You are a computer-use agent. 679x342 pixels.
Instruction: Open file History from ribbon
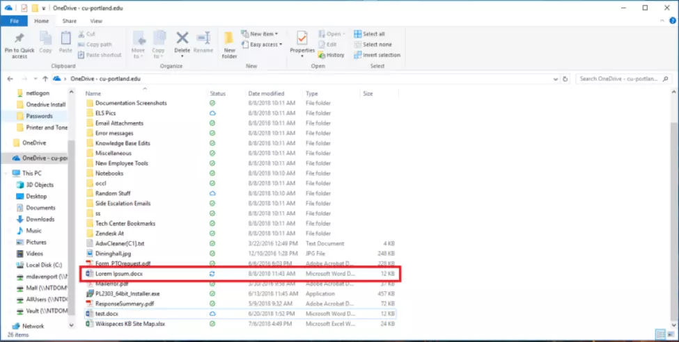[331, 55]
